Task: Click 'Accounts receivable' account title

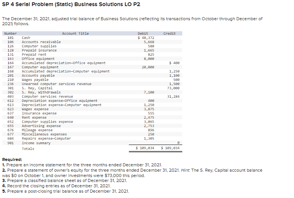Action: tap(41, 42)
